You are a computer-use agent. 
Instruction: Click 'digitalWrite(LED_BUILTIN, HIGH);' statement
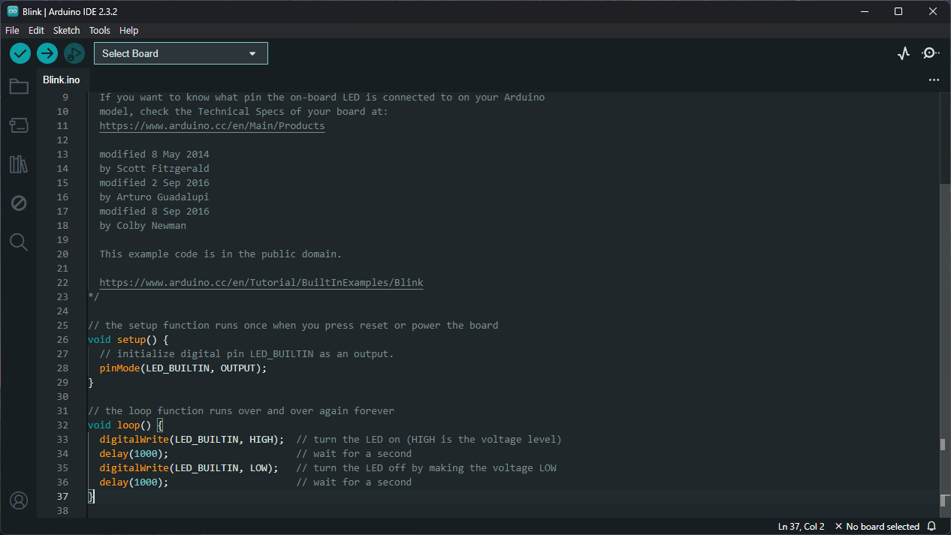click(192, 440)
